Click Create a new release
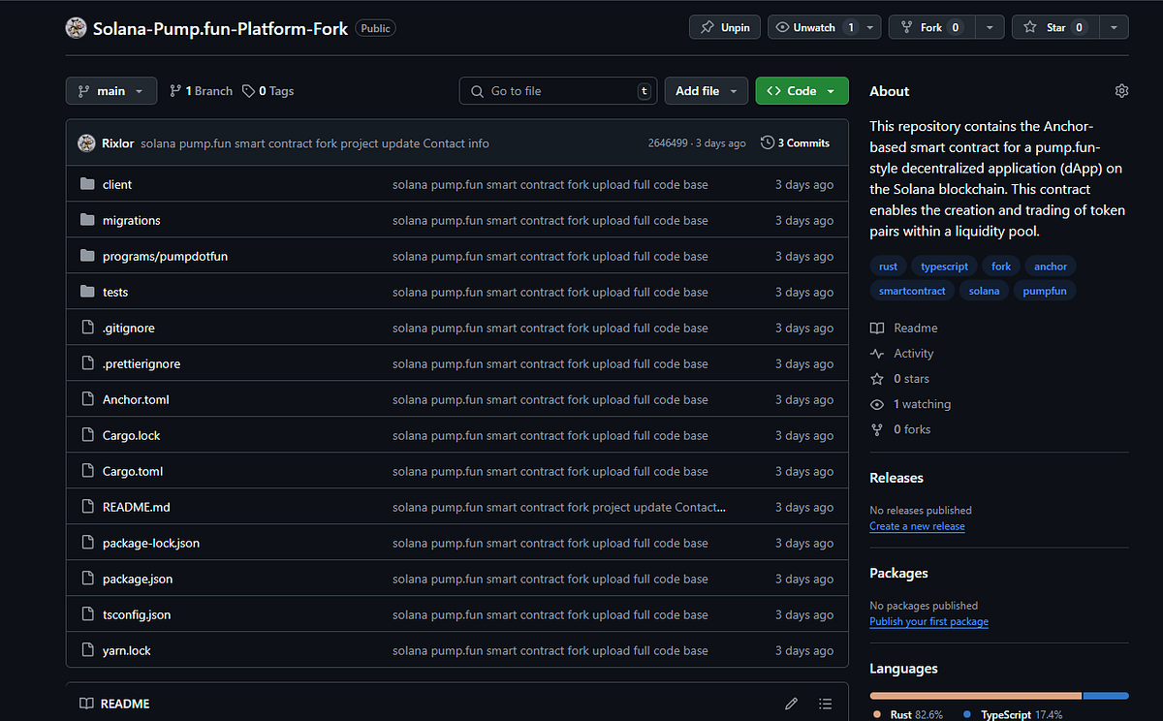1163x721 pixels. click(917, 526)
